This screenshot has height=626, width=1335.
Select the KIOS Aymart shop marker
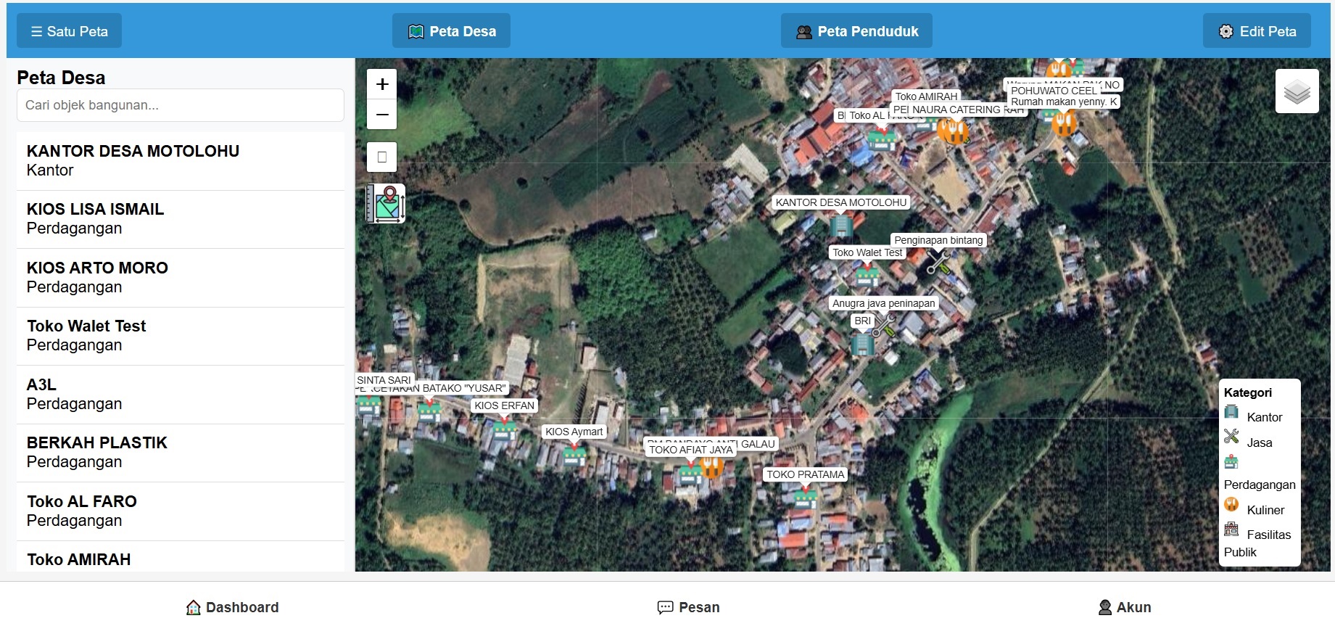pyautogui.click(x=574, y=455)
